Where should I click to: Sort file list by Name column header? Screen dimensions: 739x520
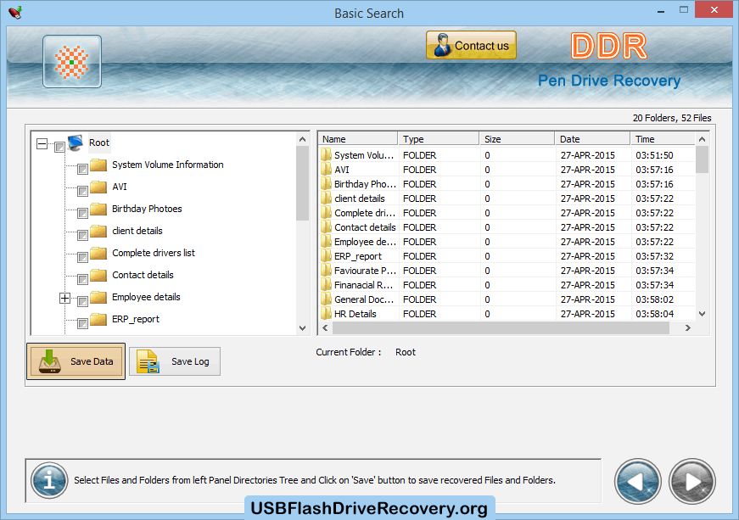coord(356,139)
